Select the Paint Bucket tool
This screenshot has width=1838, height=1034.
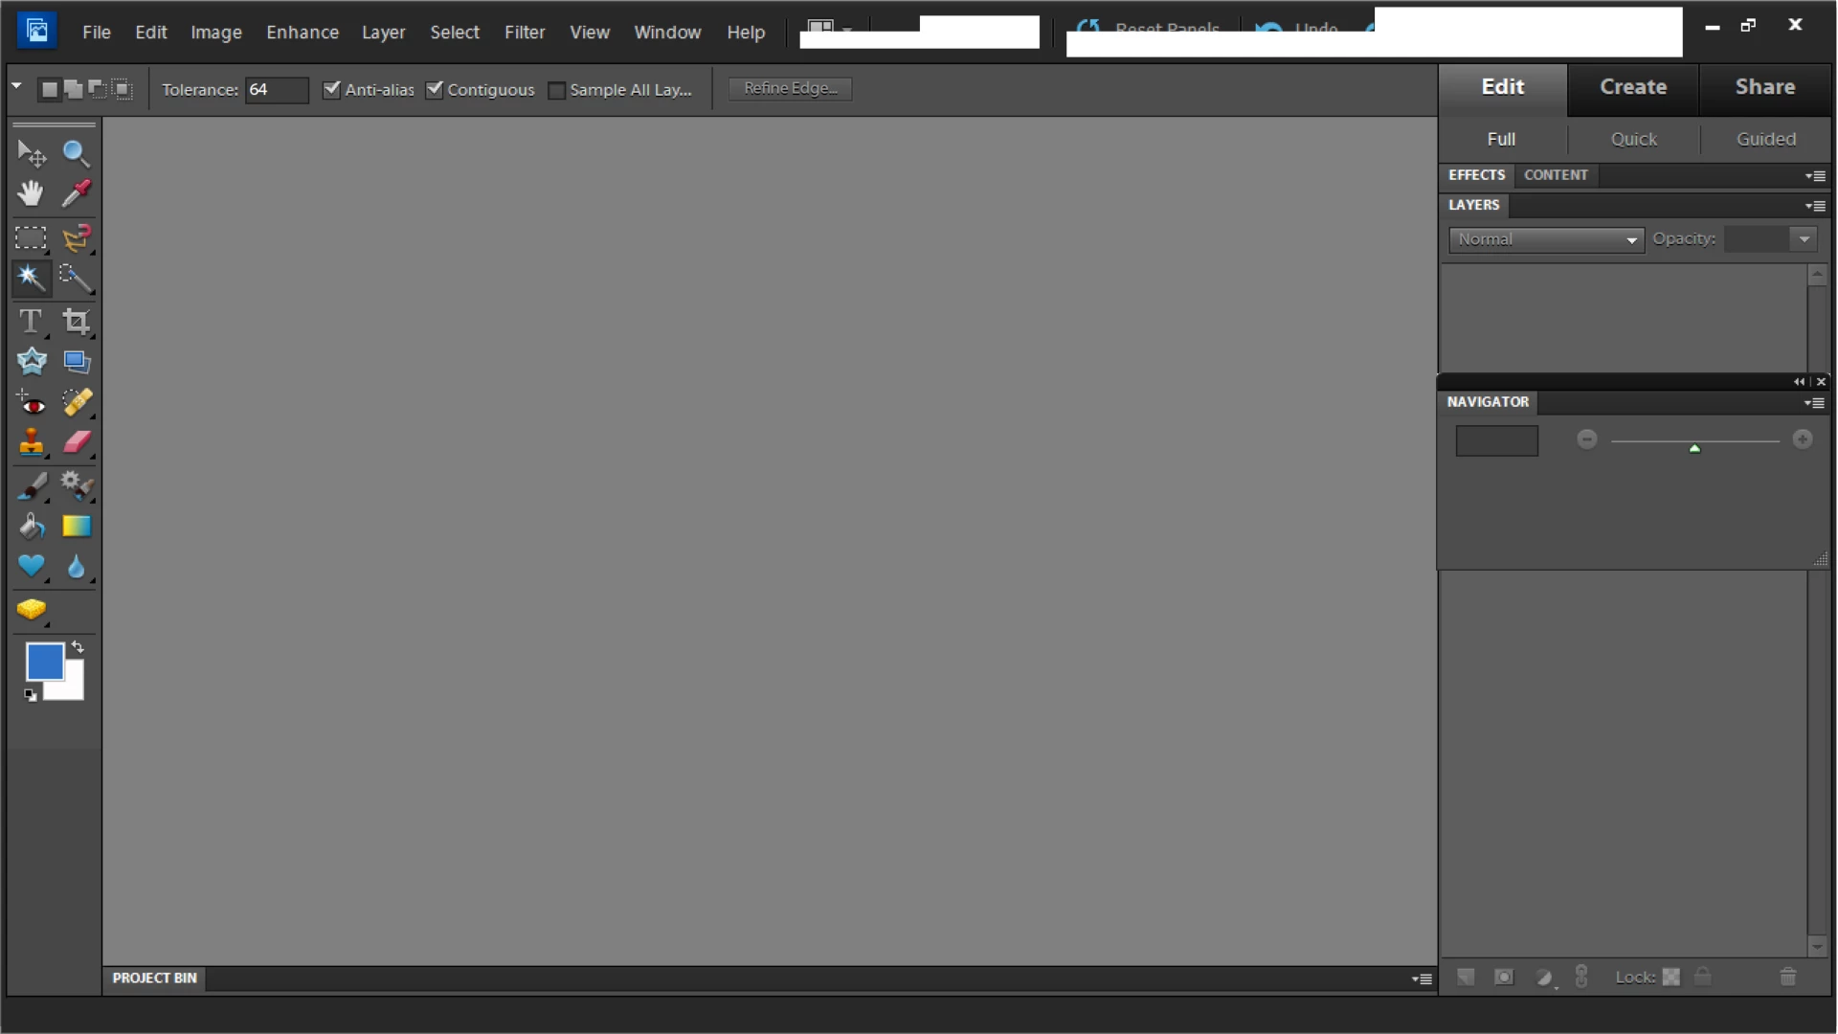click(x=31, y=527)
